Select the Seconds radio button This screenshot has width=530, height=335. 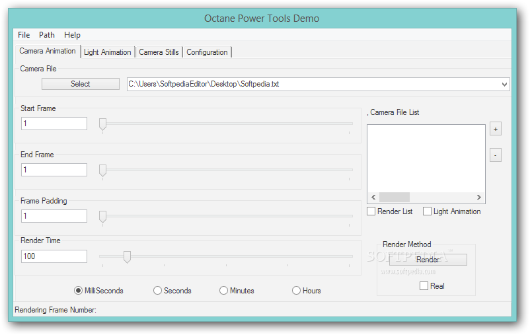tap(157, 291)
